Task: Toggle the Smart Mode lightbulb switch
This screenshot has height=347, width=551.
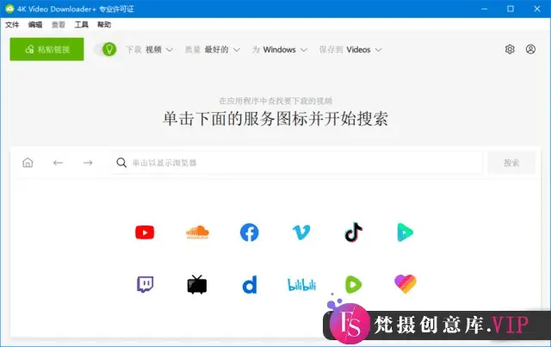Action: [x=105, y=49]
